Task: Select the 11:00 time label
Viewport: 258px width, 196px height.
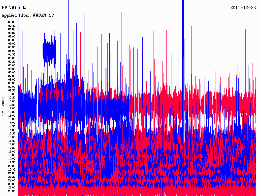Action: [x=12, y=101]
